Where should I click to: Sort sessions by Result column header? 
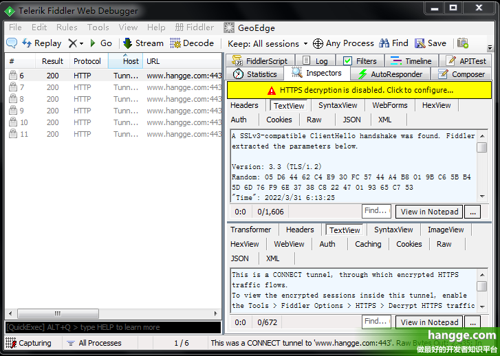pyautogui.click(x=53, y=61)
